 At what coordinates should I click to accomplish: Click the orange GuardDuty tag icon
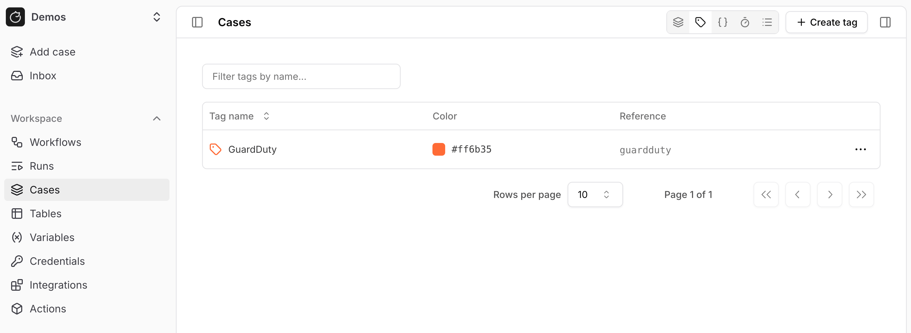pyautogui.click(x=215, y=149)
